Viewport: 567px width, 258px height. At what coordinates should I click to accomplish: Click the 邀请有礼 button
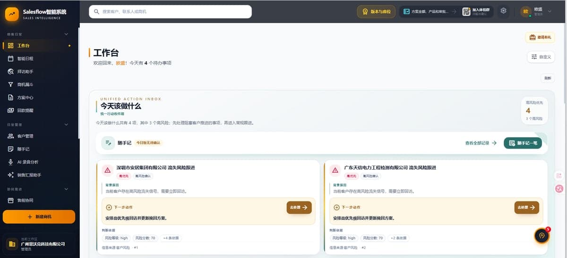coord(540,37)
